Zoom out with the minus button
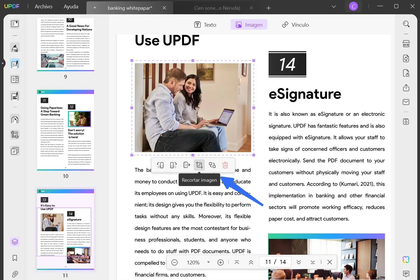Image resolution: width=420 pixels, height=280 pixels. click(175, 262)
